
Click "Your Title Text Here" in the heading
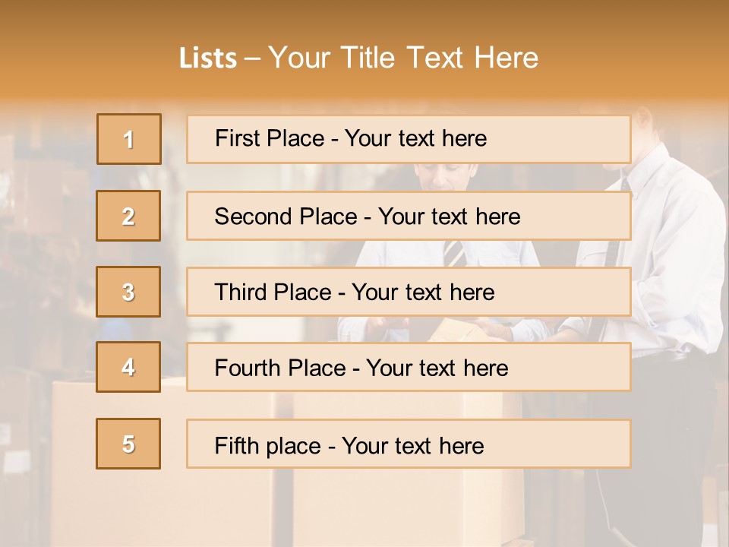click(x=403, y=58)
